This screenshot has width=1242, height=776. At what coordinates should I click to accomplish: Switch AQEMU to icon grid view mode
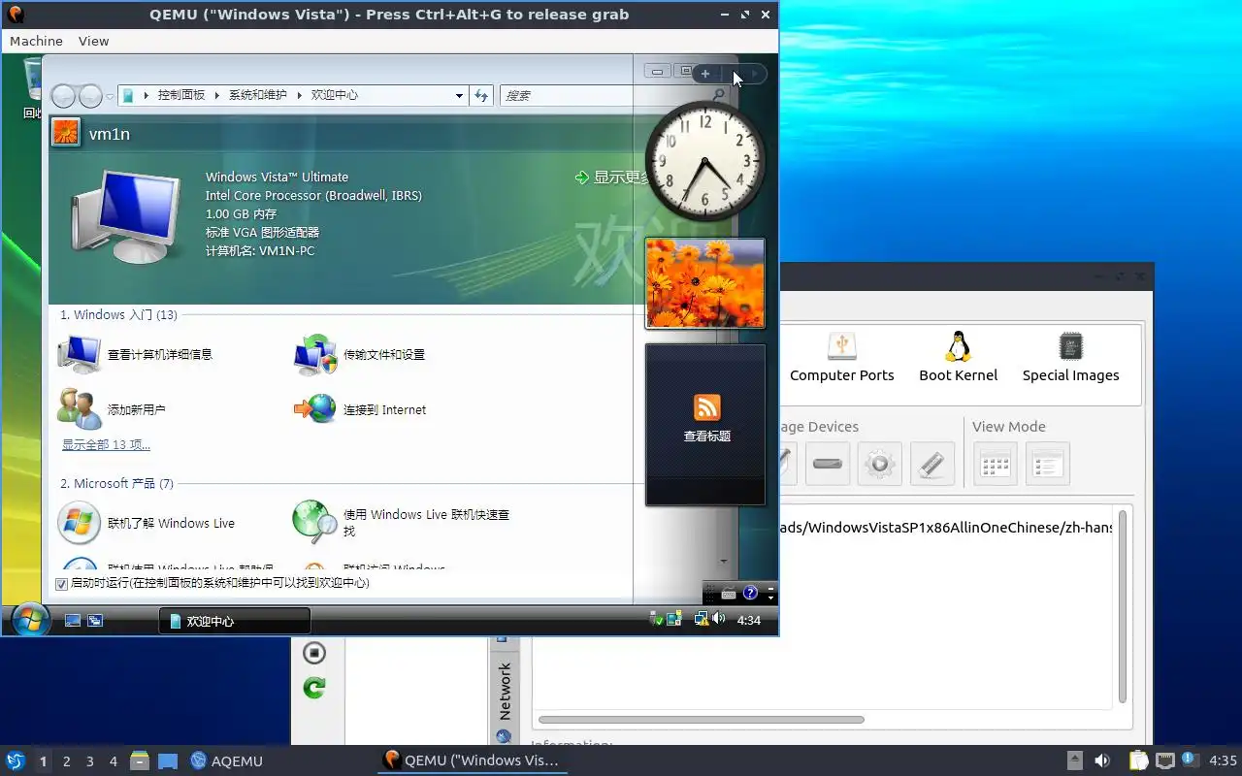[996, 464]
